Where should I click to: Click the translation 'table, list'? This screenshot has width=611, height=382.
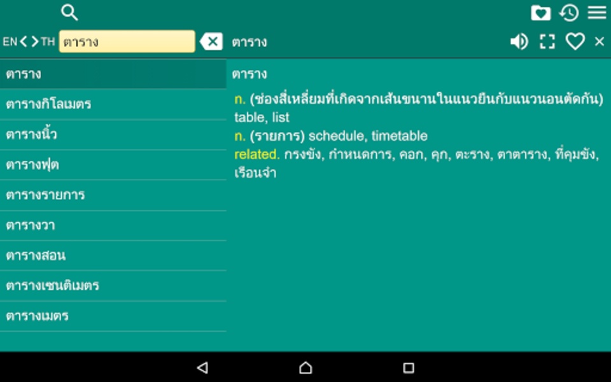[262, 117]
